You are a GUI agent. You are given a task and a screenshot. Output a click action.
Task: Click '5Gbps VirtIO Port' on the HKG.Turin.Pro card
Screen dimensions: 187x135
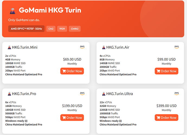15,117
